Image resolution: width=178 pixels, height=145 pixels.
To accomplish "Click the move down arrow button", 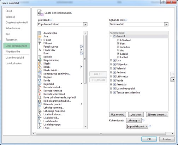I will coord(173,80).
